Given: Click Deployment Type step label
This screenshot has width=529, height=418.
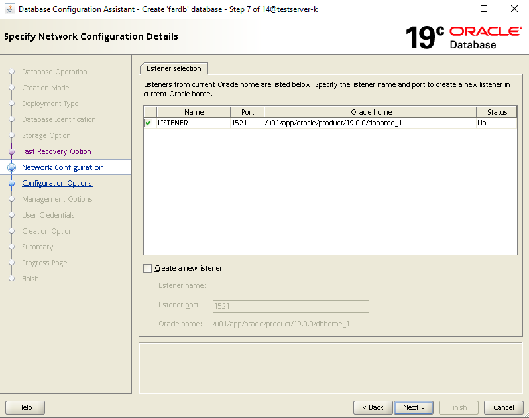Looking at the screenshot, I should (x=50, y=104).
